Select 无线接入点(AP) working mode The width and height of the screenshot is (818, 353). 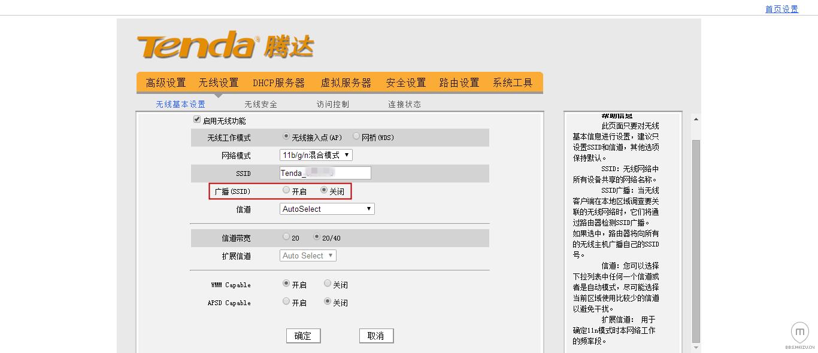(x=286, y=136)
